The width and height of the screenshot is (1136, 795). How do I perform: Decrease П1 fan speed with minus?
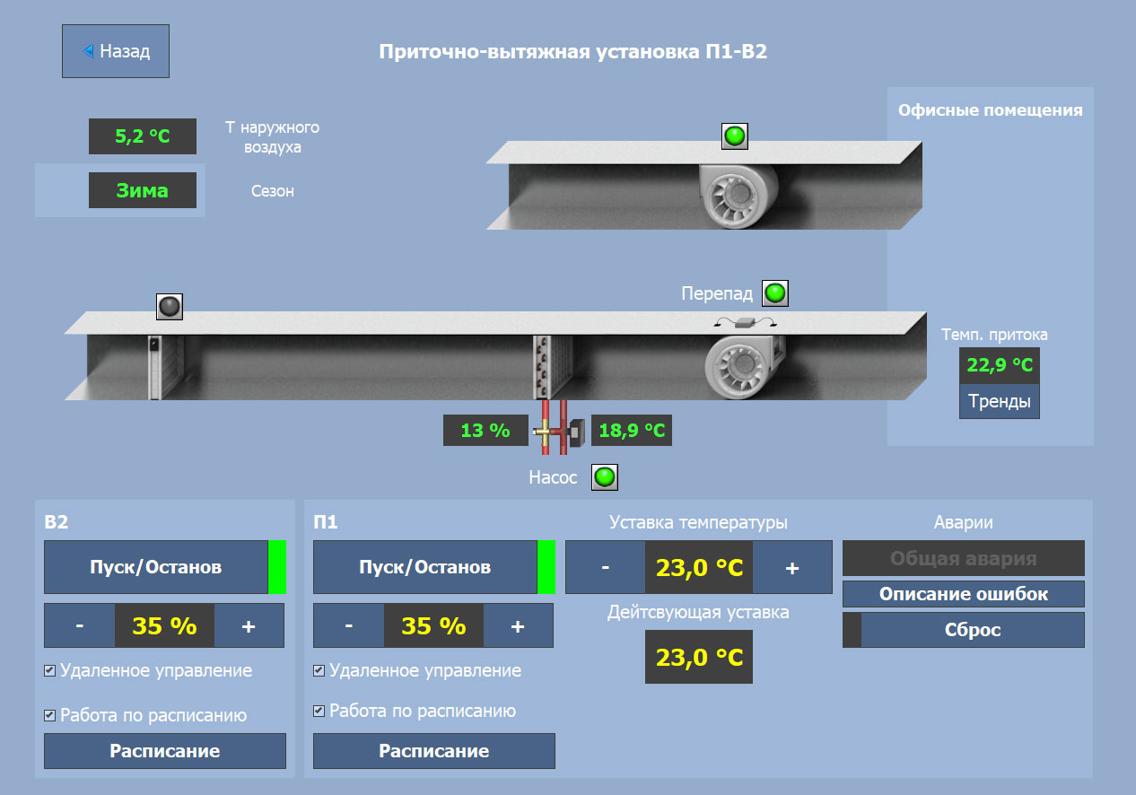[x=348, y=625]
